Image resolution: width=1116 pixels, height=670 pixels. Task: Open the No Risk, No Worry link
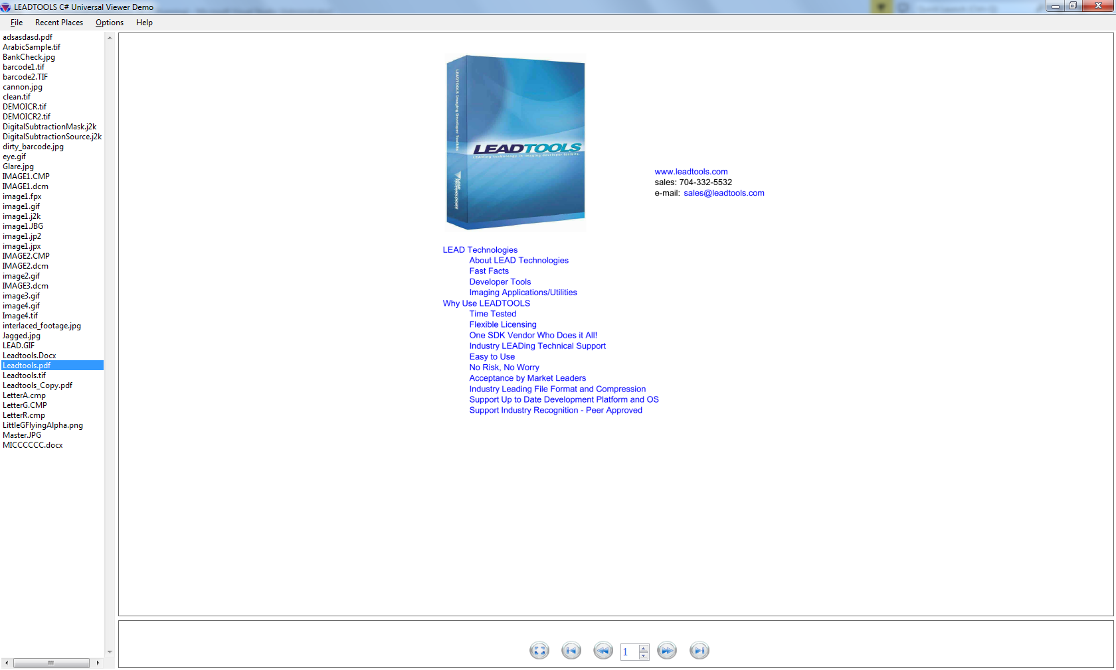coord(504,368)
